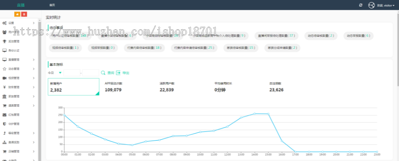Click the gears icon beside 设置

[4, 23]
